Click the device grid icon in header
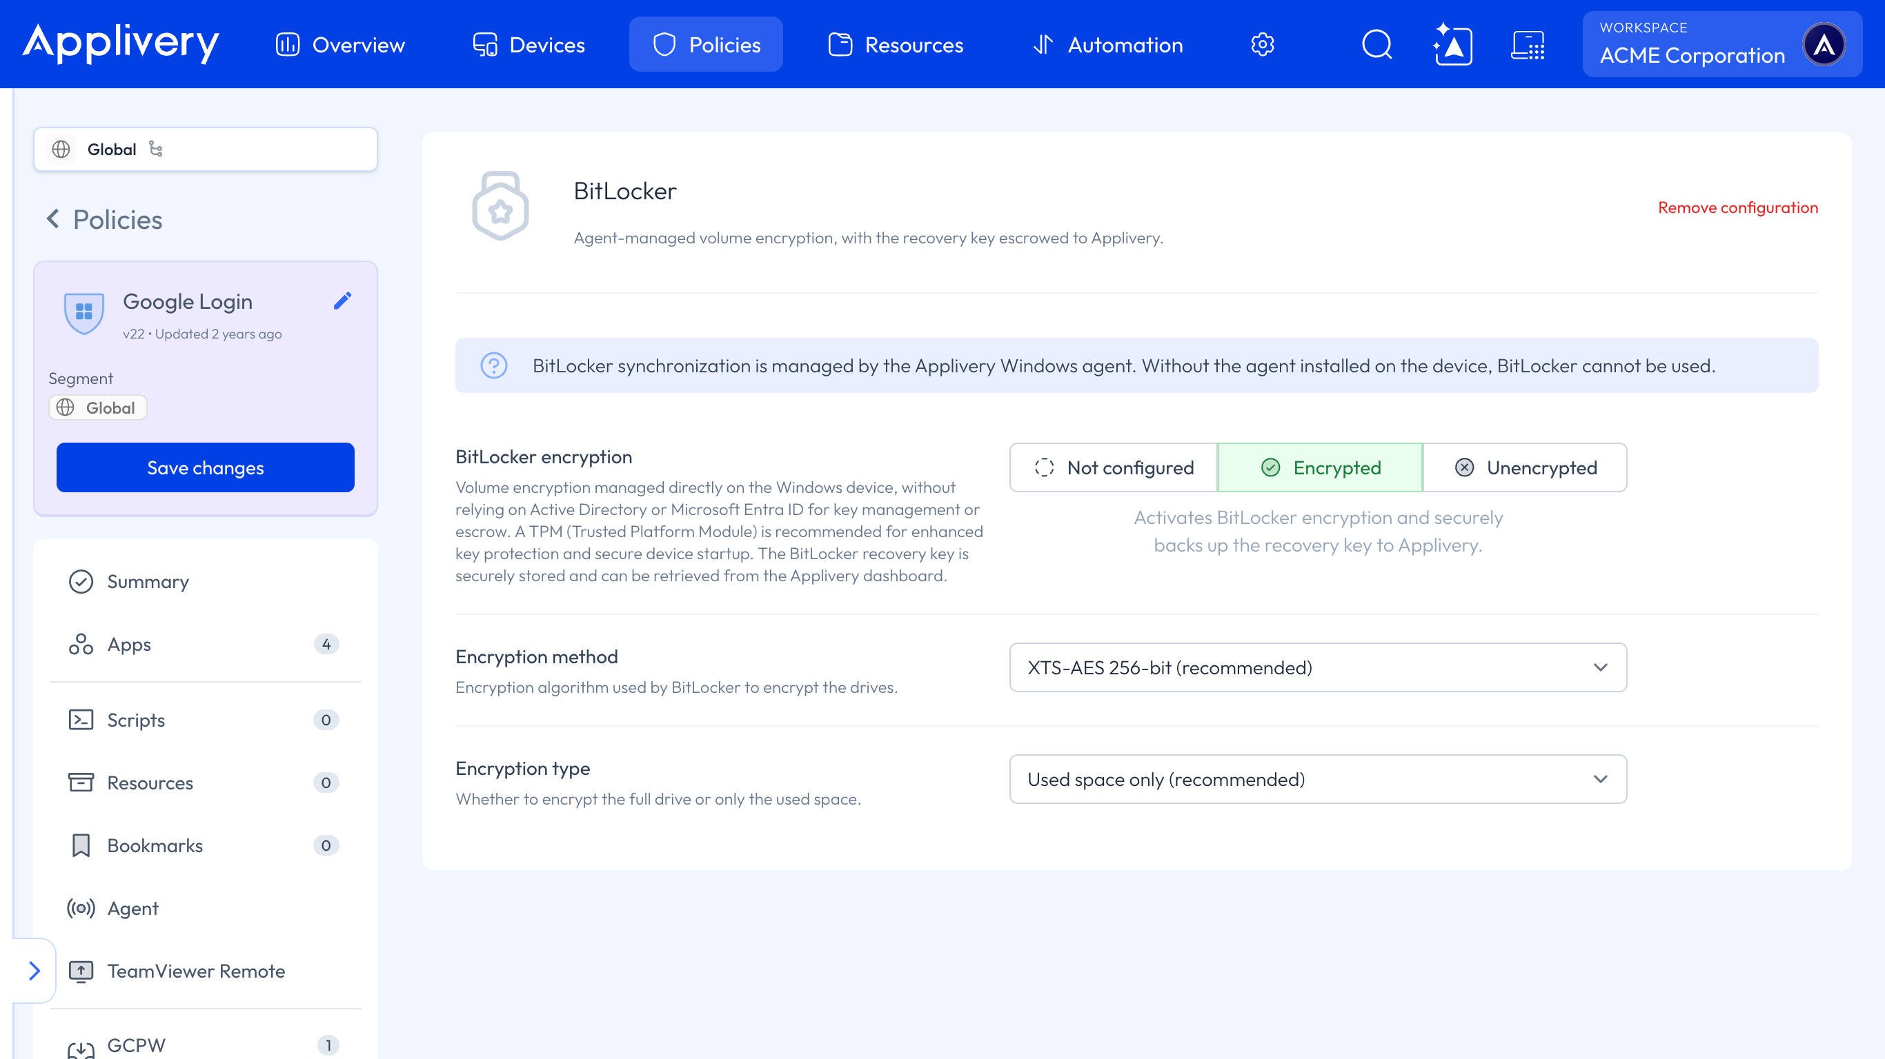The image size is (1885, 1059). (x=1528, y=45)
